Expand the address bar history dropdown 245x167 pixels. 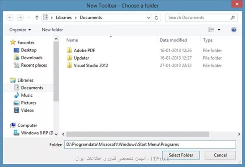tap(149, 18)
